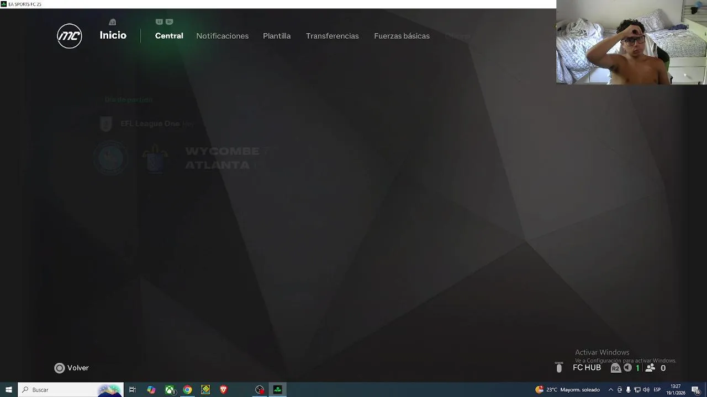This screenshot has width=707, height=397.
Task: Click the WYCOMBE team name
Action: pyautogui.click(x=222, y=151)
